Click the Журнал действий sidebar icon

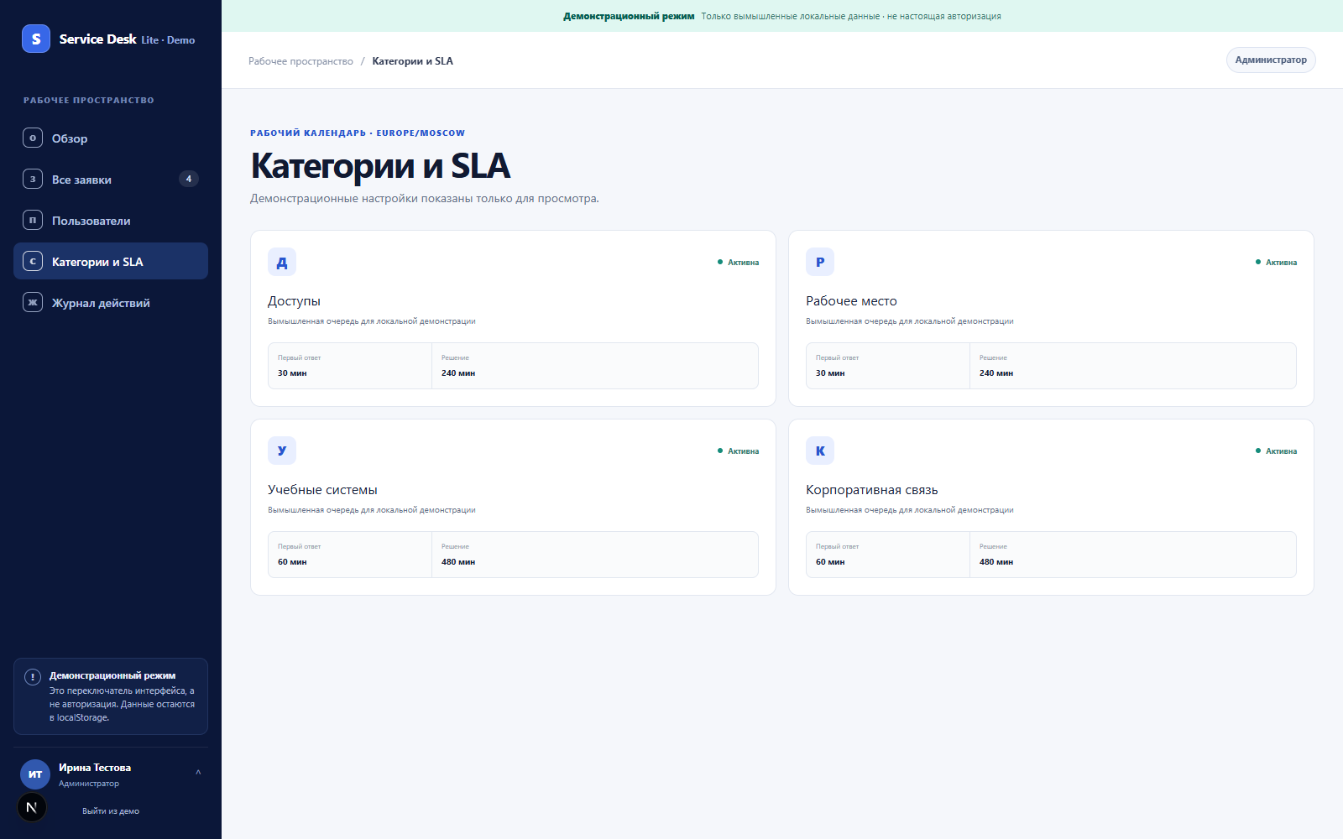pos(33,302)
